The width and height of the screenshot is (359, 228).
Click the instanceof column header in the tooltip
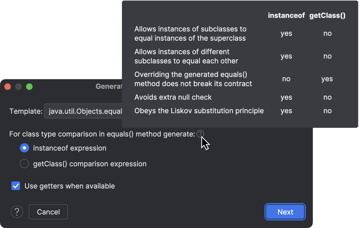point(286,15)
